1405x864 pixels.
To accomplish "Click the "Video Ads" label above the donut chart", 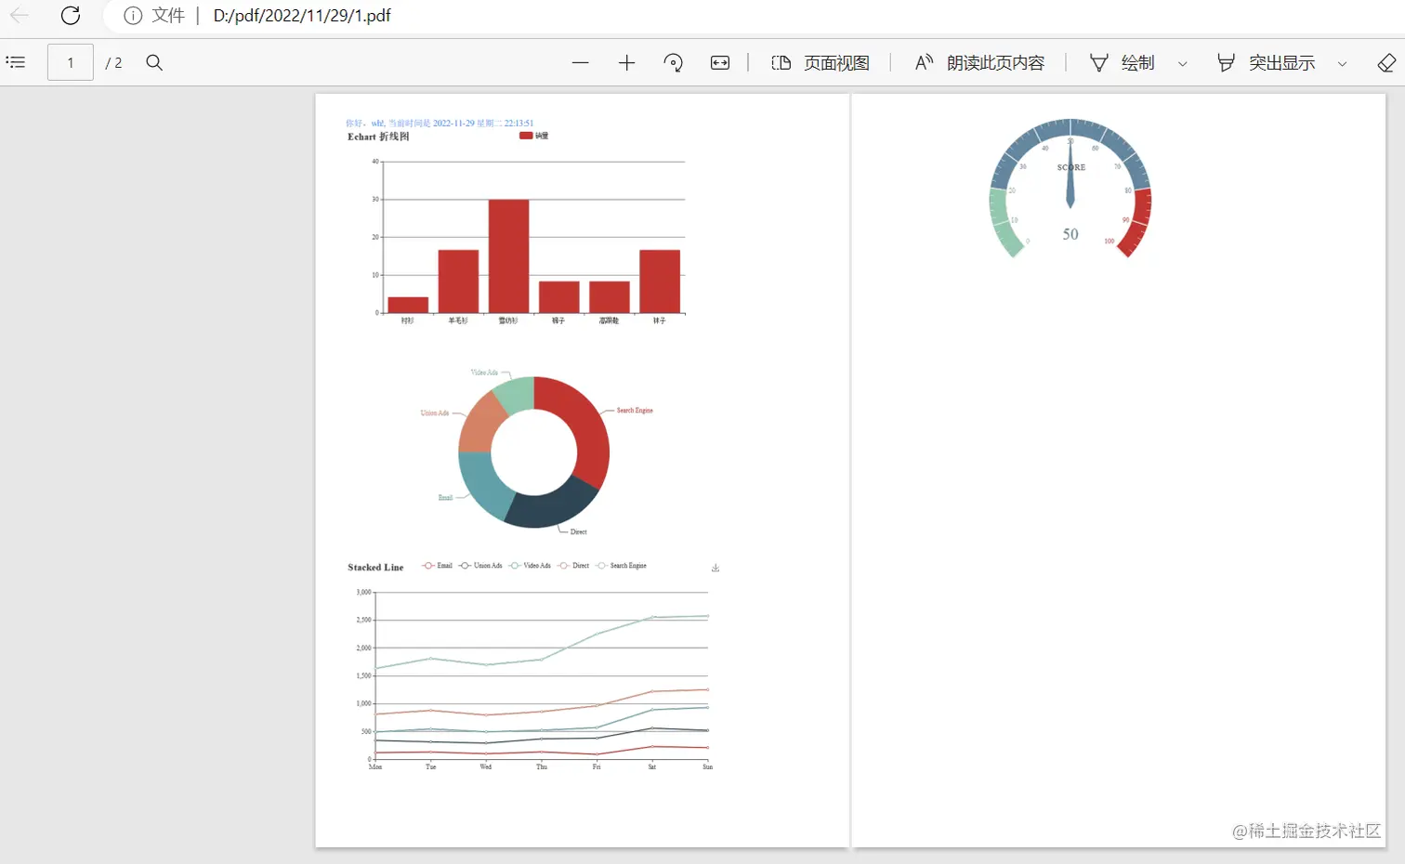I will click(x=484, y=373).
